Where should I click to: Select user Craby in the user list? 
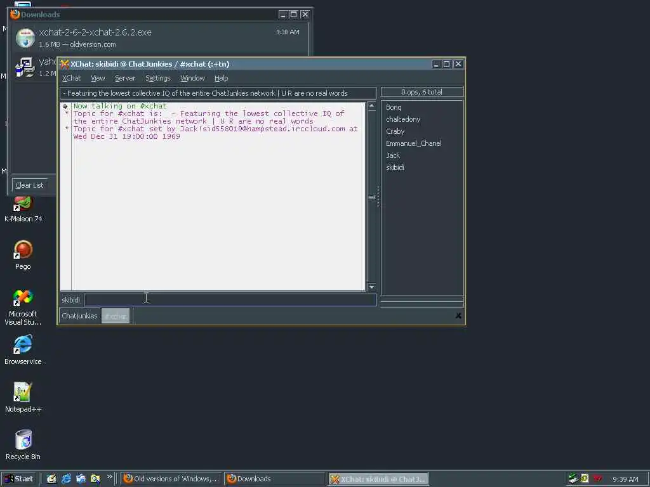pos(395,131)
